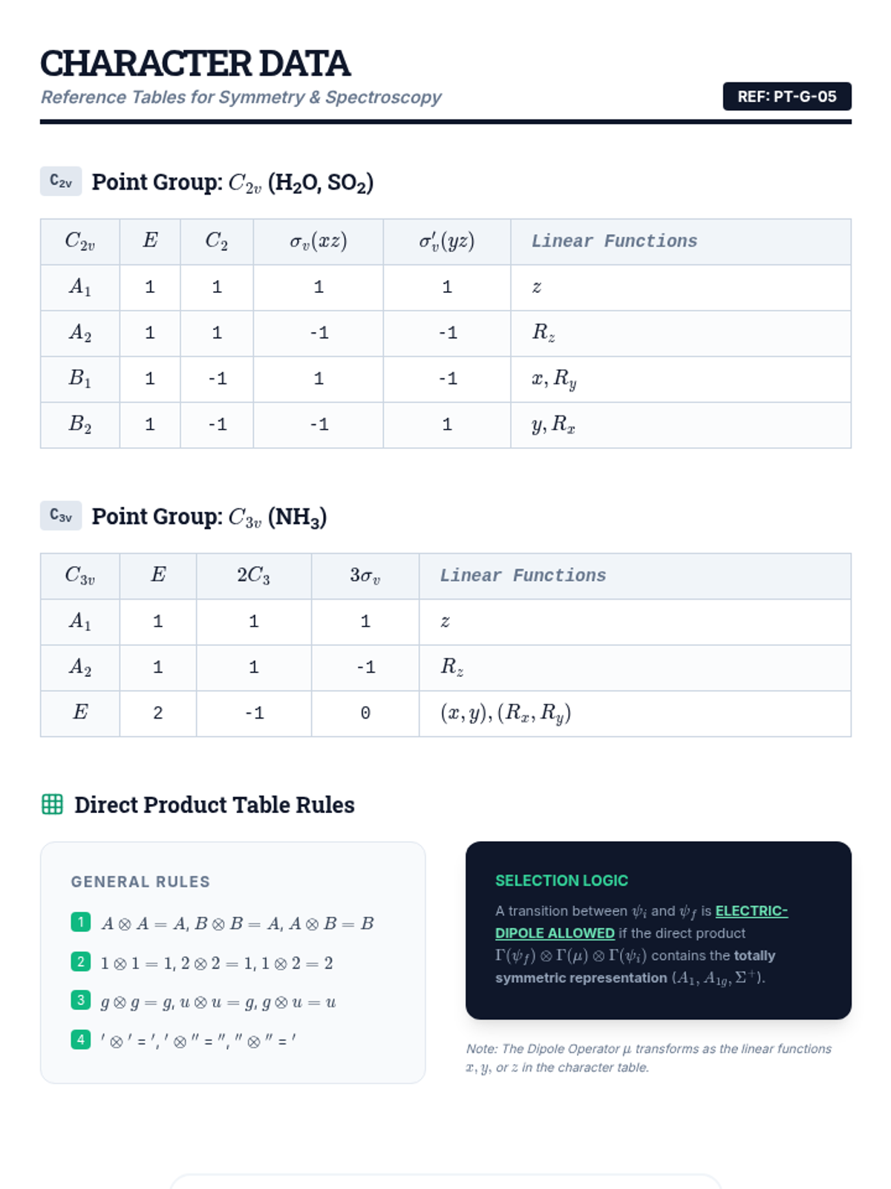Click the σv(xz) column header
Screen dimensions: 891x1189
(318, 241)
